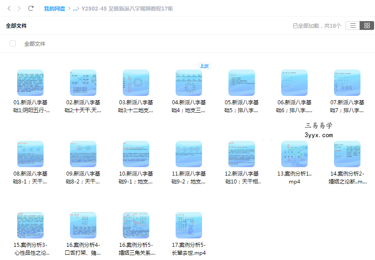
Task: Open video thumbnail 13.案例分析1
Action: [294, 154]
